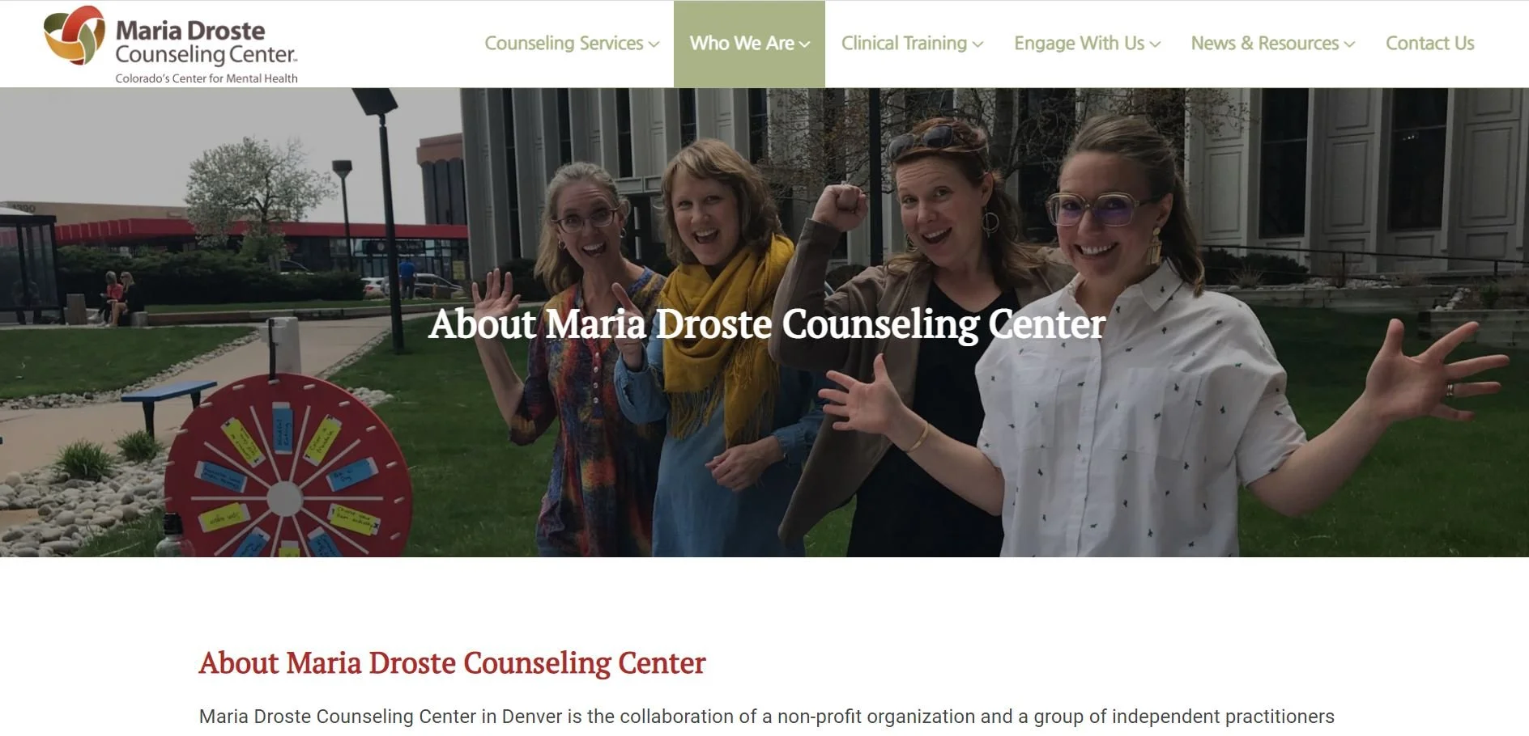Open the Who We Are menu
This screenshot has width=1529, height=736.
coord(749,44)
